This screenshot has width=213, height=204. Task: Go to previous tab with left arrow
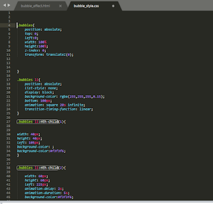pyautogui.click(x=5, y=5)
